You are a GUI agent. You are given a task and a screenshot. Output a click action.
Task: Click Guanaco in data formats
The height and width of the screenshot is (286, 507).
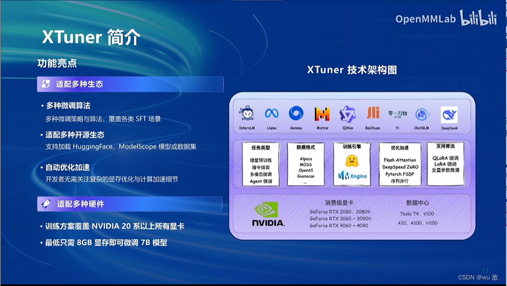coord(306,176)
